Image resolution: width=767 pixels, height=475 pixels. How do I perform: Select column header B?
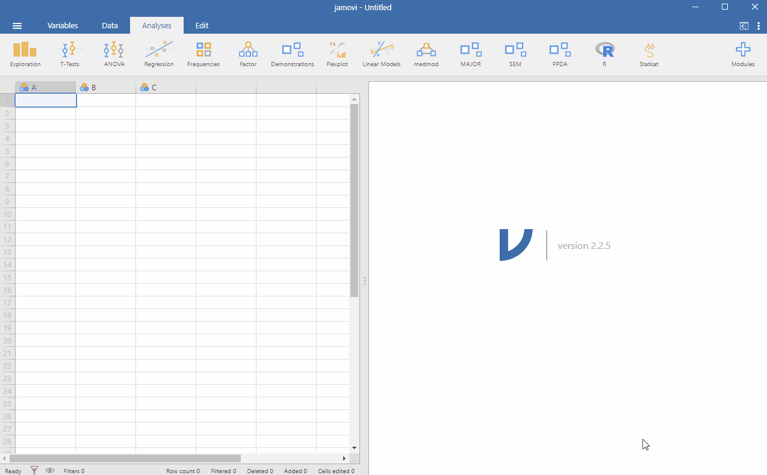click(106, 88)
